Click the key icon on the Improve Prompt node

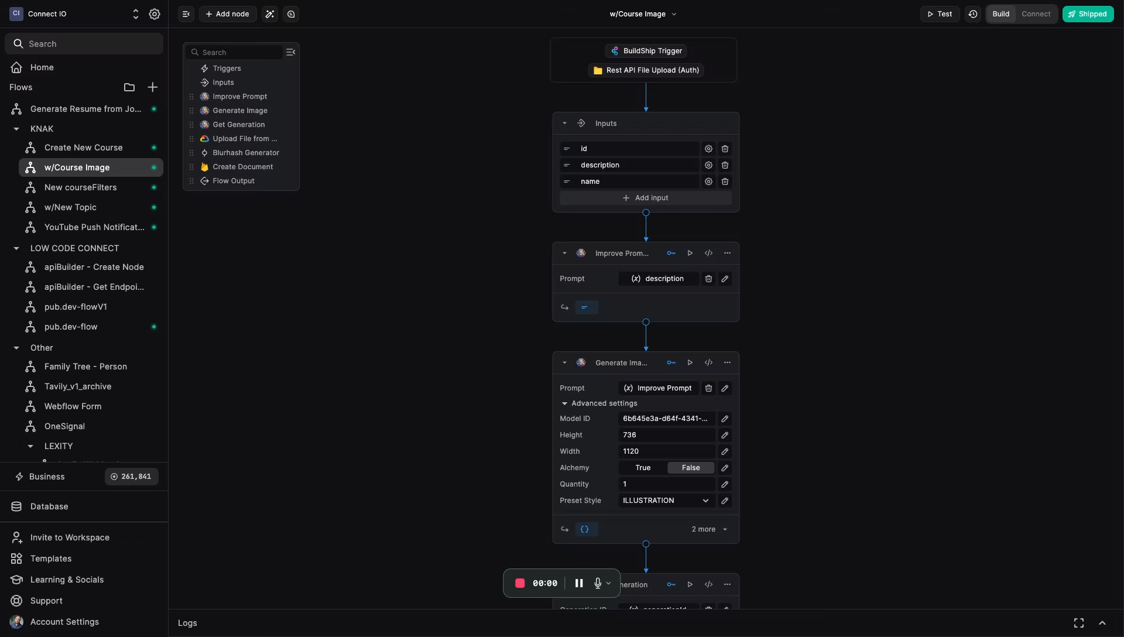(671, 253)
